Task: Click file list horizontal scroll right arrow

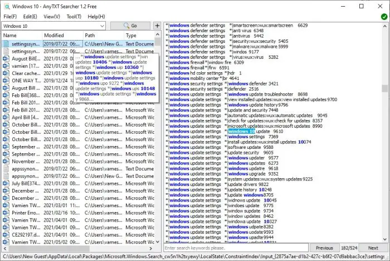Action: (151, 248)
